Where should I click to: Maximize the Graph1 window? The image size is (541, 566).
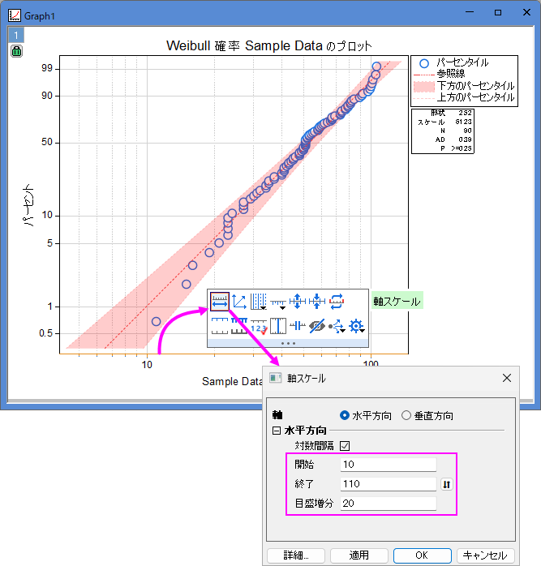[x=498, y=13]
